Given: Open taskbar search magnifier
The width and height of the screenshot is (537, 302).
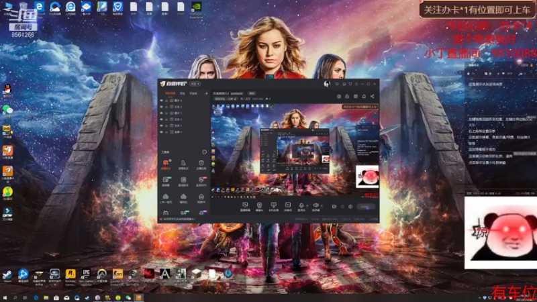Looking at the screenshot, I should [x=15, y=298].
